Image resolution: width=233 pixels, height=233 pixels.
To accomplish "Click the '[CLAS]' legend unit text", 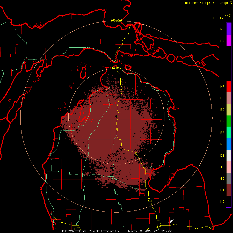I will (219, 18).
